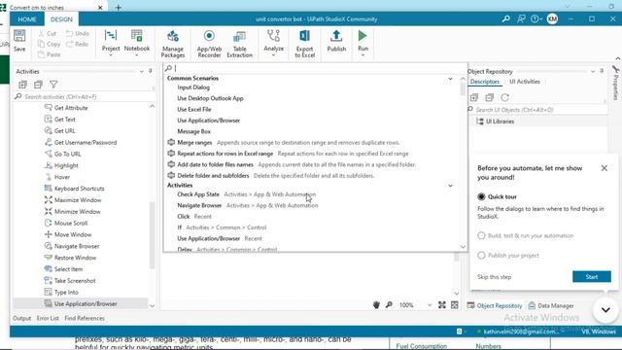This screenshot has height=350, width=622.
Task: Switch to the DESIGN tab
Action: pos(61,19)
